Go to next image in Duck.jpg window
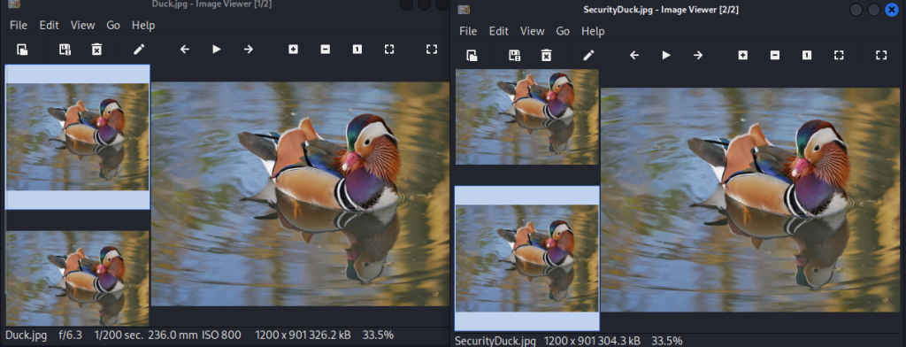906x347 pixels. click(x=249, y=50)
